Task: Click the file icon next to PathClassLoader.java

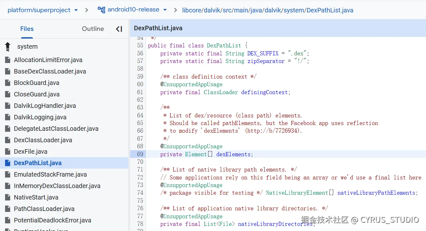Action: click(x=8, y=209)
